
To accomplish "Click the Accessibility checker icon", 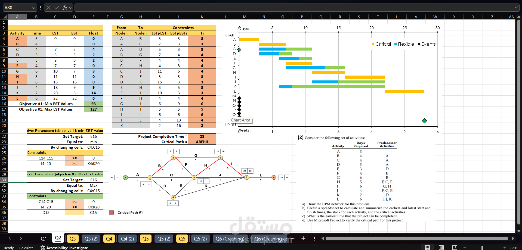I will coord(42,248).
